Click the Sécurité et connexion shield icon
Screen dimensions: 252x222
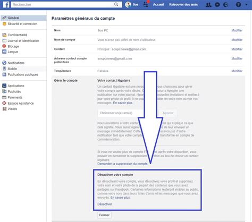coord(4,24)
